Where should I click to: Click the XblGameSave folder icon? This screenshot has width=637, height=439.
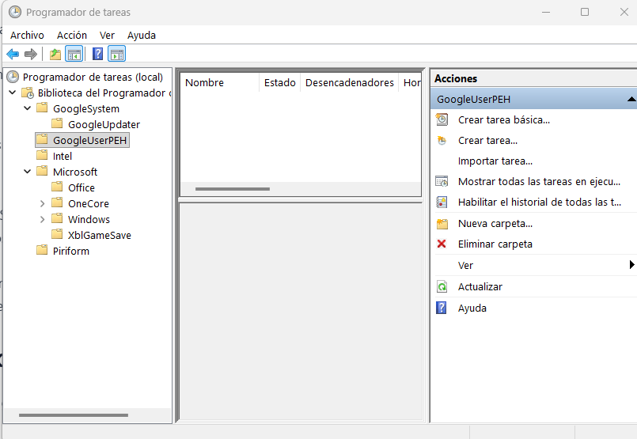pyautogui.click(x=57, y=234)
